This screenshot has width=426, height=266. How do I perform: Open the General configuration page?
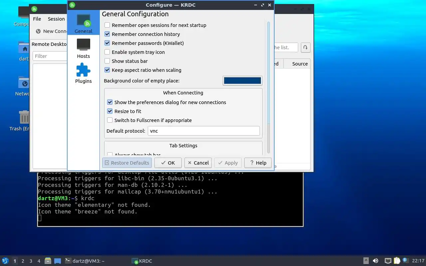(x=83, y=23)
